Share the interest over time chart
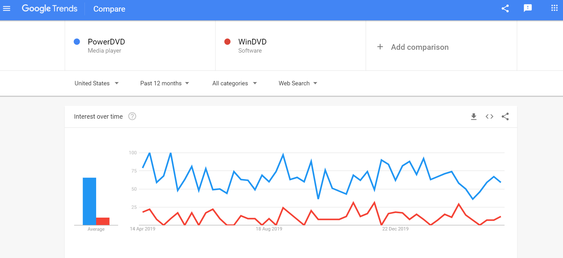563x258 pixels. pos(505,116)
